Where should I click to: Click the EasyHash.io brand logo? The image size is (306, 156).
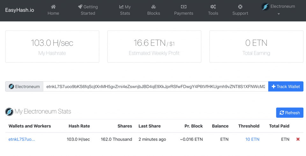pyautogui.click(x=19, y=10)
